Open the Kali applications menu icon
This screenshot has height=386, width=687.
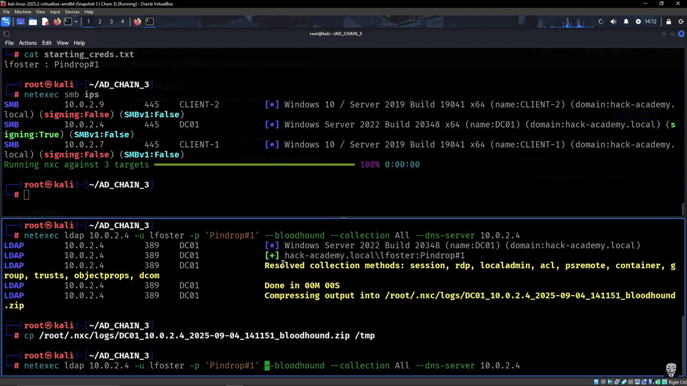coord(6,22)
